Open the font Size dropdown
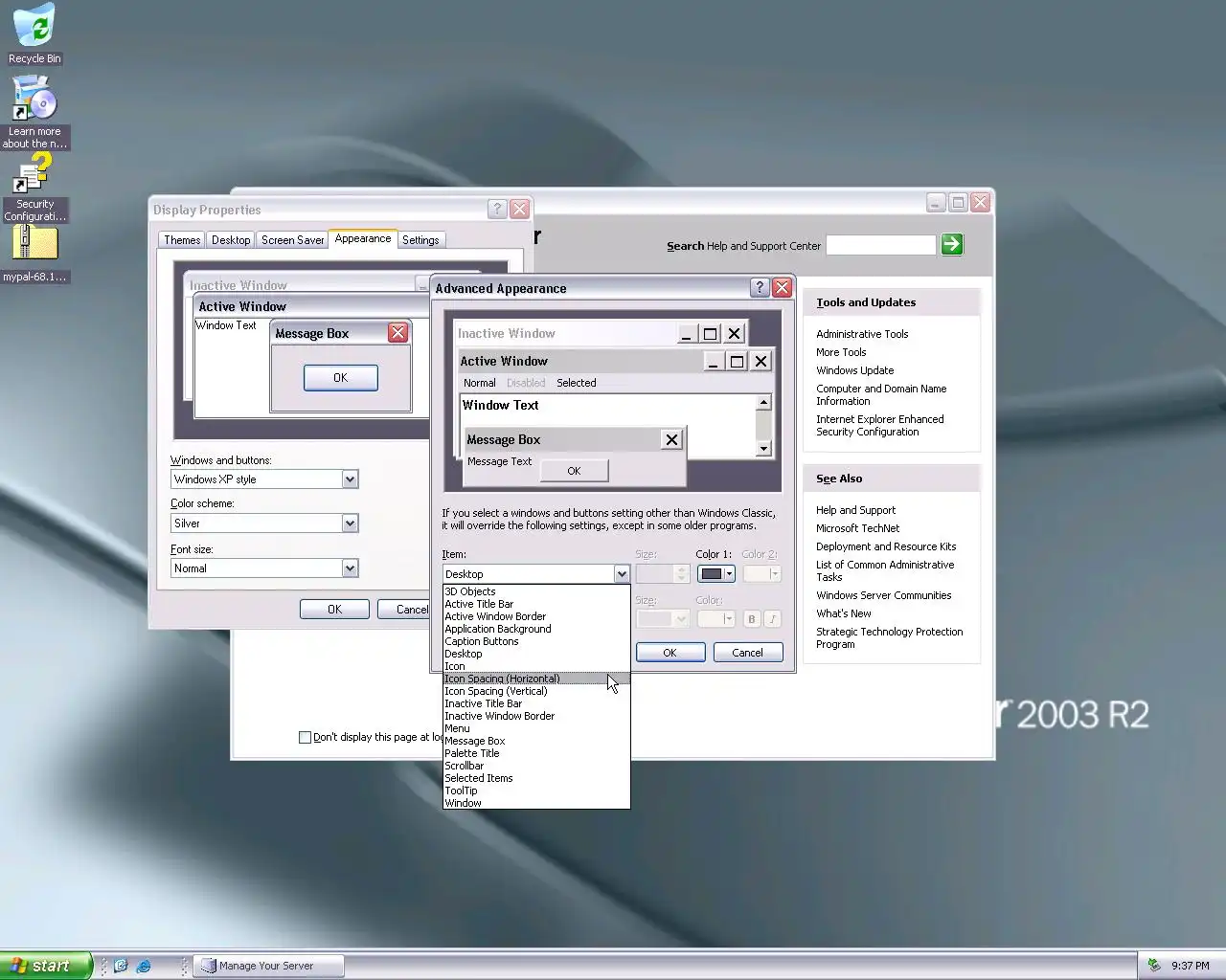Image resolution: width=1226 pixels, height=980 pixels. click(663, 619)
